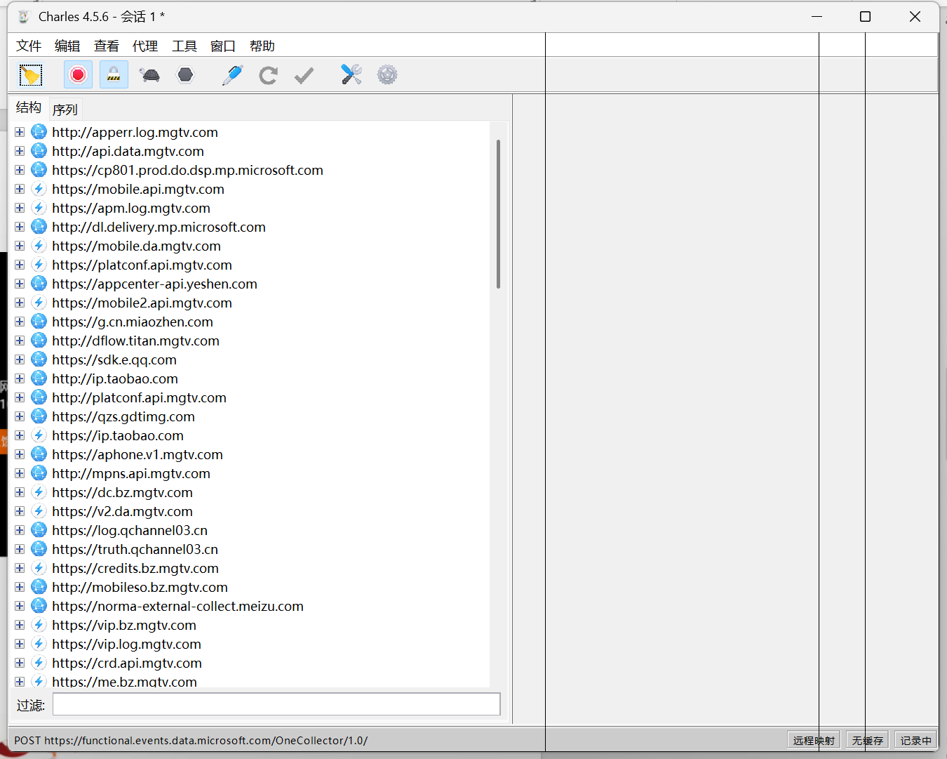Expand the mobile.api.mgtv.com node
The height and width of the screenshot is (759, 947).
click(x=20, y=189)
